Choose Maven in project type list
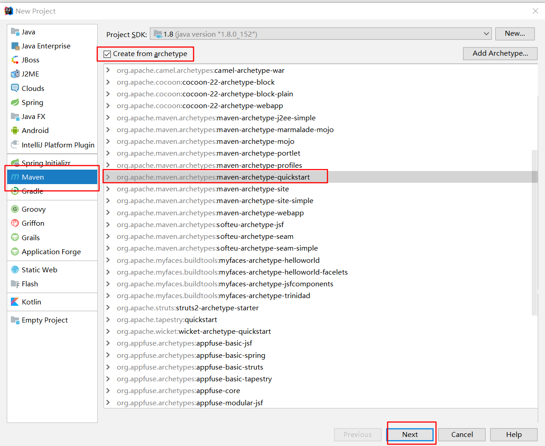Viewport: 545px width, 446px height. click(x=52, y=177)
